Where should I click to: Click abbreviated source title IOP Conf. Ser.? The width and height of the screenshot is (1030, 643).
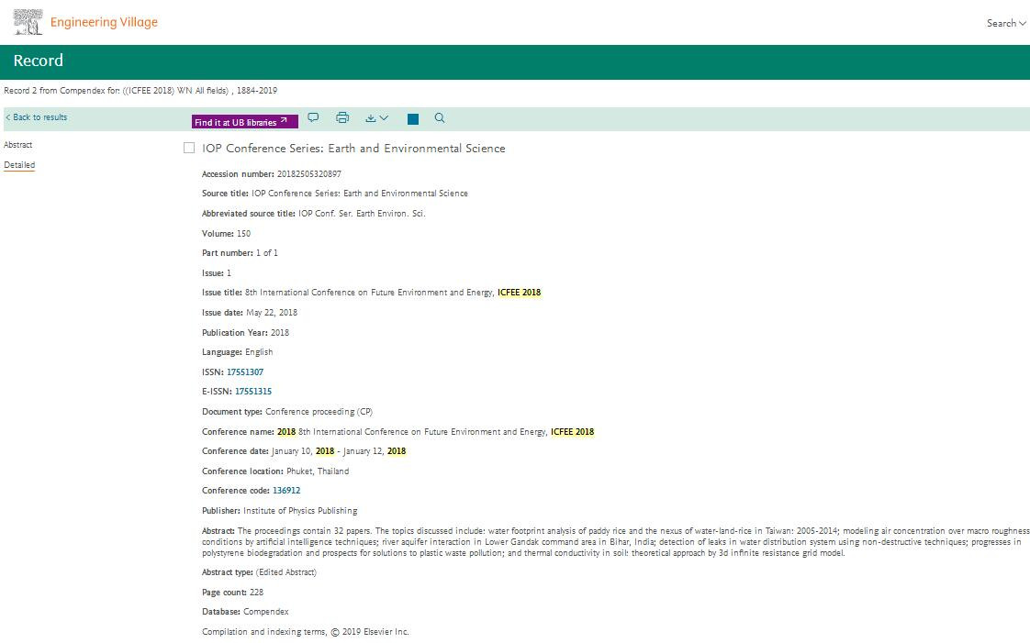(x=362, y=213)
